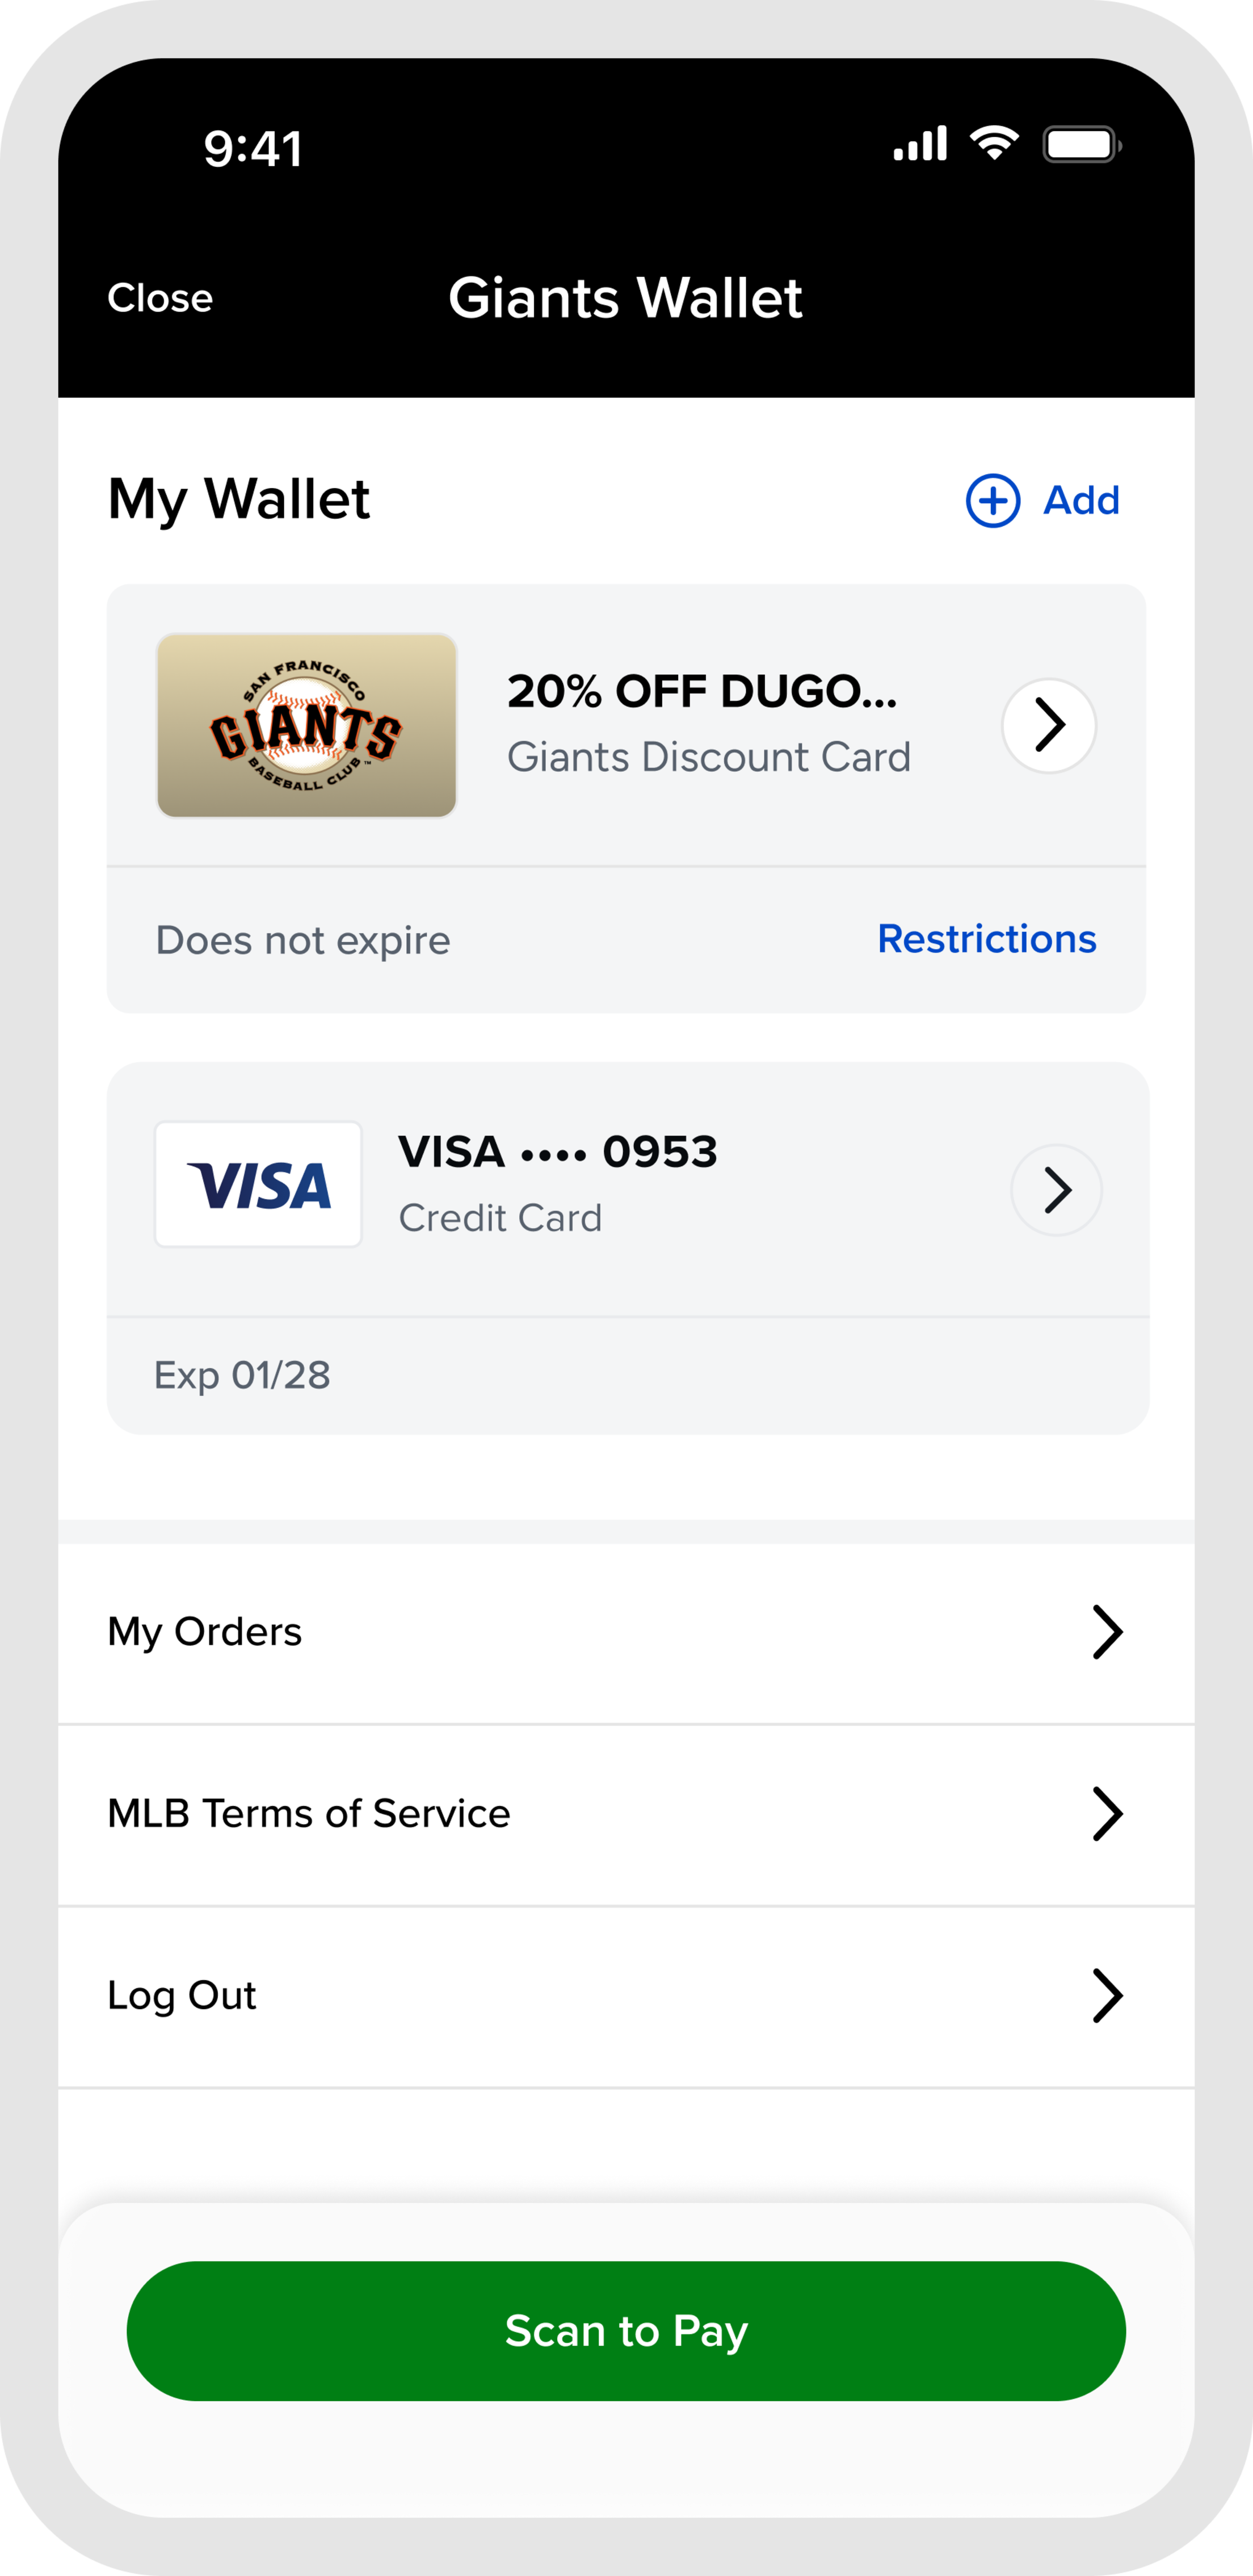This screenshot has width=1253, height=2576.
Task: Tap the VISA logo image
Action: point(258,1185)
